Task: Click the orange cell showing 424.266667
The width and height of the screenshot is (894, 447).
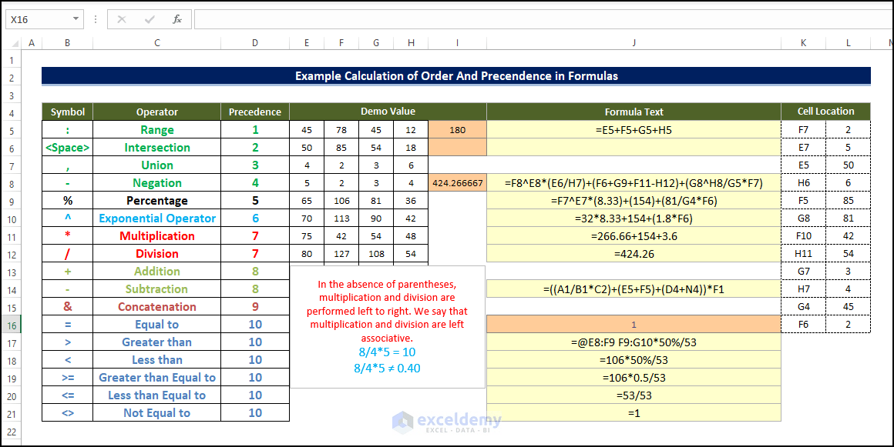Action: coord(457,182)
